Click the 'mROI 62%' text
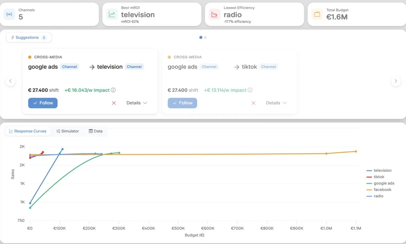The width and height of the screenshot is (406, 244). pyautogui.click(x=130, y=21)
